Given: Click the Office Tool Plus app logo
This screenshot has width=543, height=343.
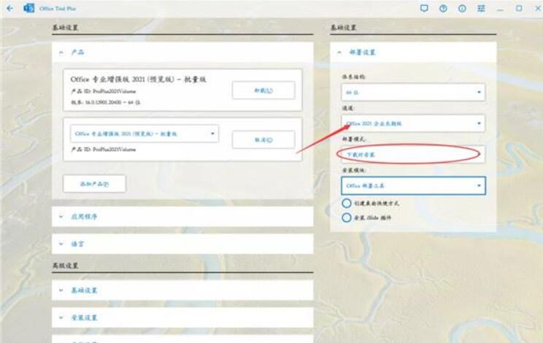Looking at the screenshot, I should [28, 8].
